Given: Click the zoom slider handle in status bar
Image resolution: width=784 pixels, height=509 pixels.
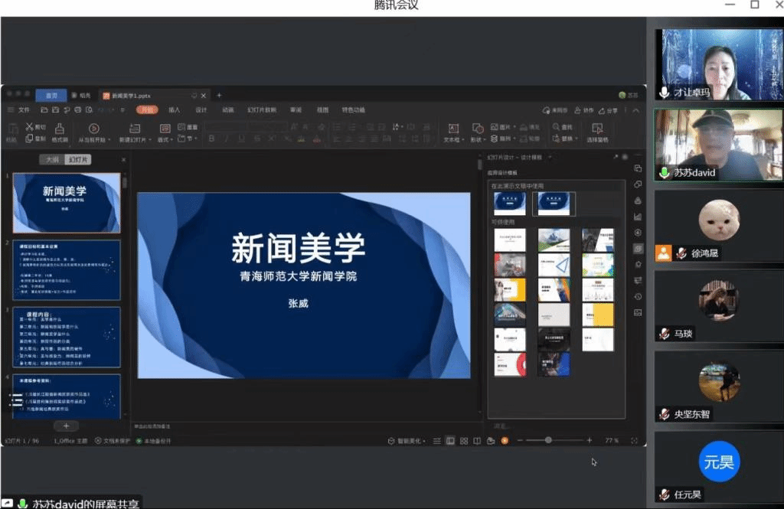Looking at the screenshot, I should point(548,441).
